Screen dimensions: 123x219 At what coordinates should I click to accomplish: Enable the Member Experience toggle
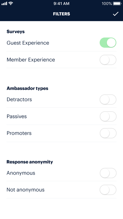pos(108,60)
